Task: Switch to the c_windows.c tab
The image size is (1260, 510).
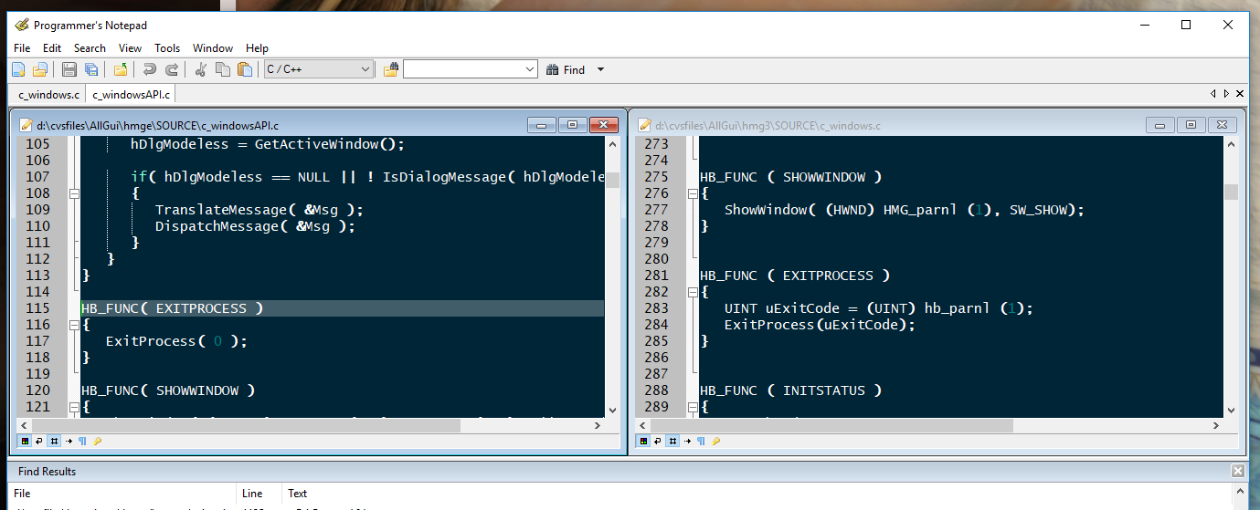Action: click(48, 94)
